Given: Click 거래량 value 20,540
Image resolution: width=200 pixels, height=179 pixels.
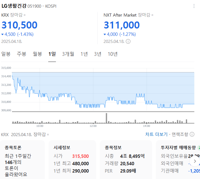Looking at the screenshot, I should [127, 163].
